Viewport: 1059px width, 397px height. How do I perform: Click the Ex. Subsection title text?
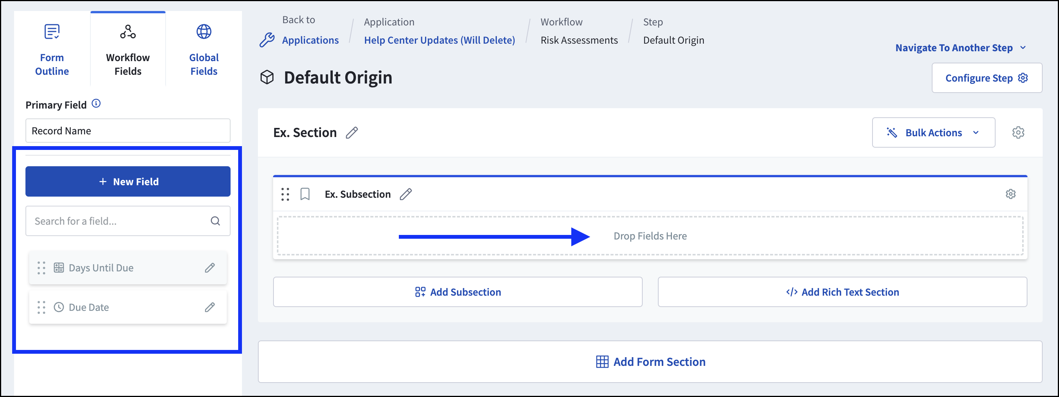pyautogui.click(x=358, y=194)
